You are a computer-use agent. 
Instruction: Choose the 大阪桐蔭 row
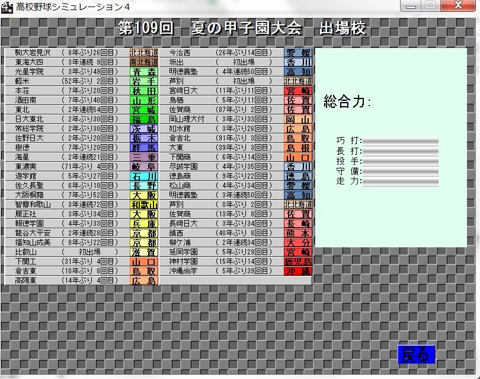tap(82, 195)
